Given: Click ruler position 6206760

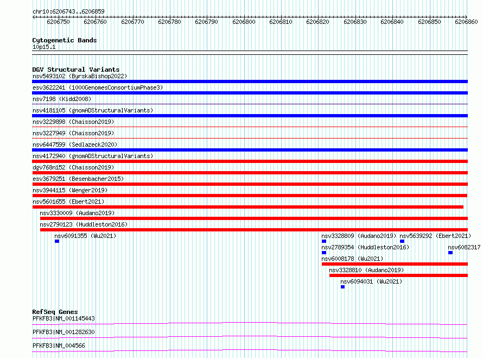Looking at the screenshot, I should click(95, 22).
